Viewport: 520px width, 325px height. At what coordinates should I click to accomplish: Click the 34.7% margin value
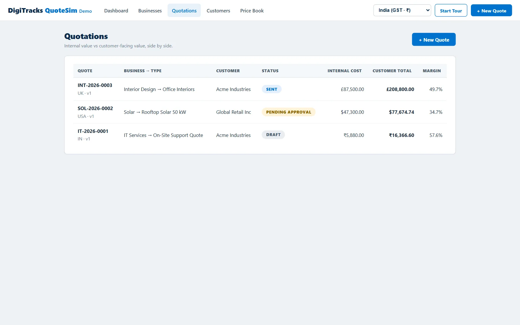[x=436, y=112]
